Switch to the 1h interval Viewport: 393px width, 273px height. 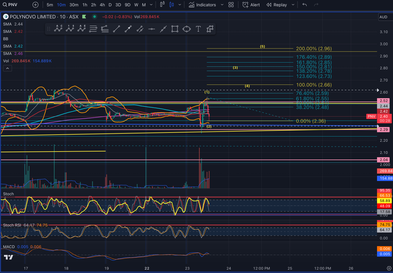(x=85, y=5)
